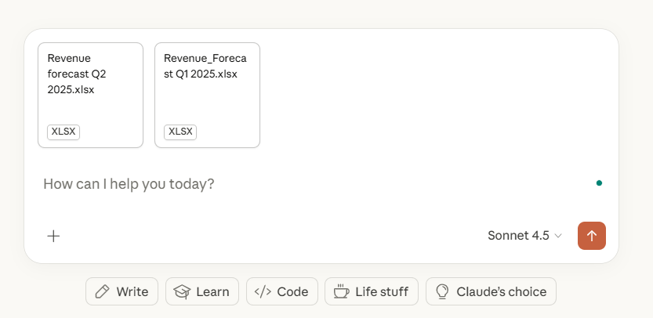653x318 pixels.
Task: Click the green dot status indicator
Action: 599,183
